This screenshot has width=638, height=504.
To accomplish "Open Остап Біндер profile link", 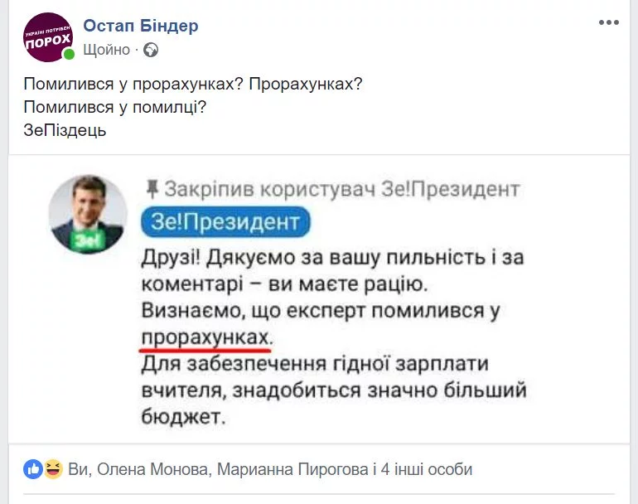I will (141, 26).
